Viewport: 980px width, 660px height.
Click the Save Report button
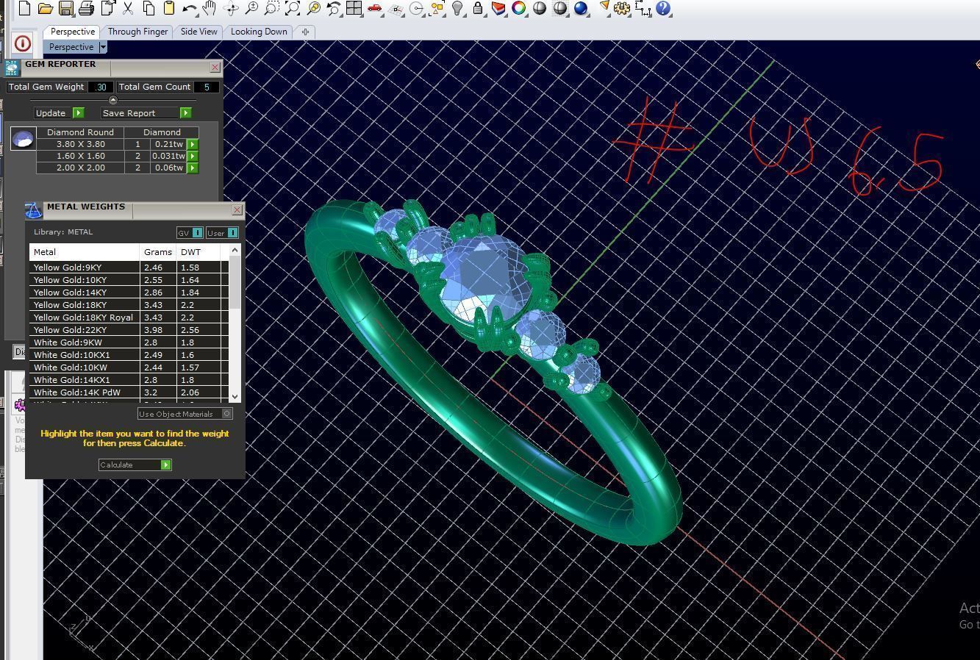(146, 113)
